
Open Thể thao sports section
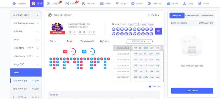[x=88, y=4]
